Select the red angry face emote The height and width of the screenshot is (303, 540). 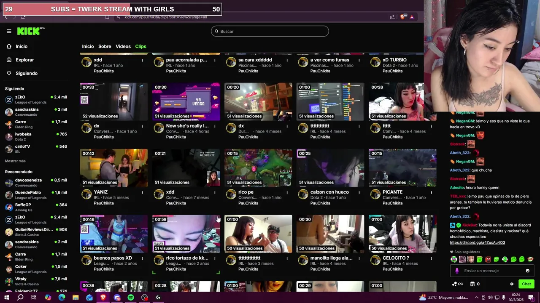click(488, 259)
